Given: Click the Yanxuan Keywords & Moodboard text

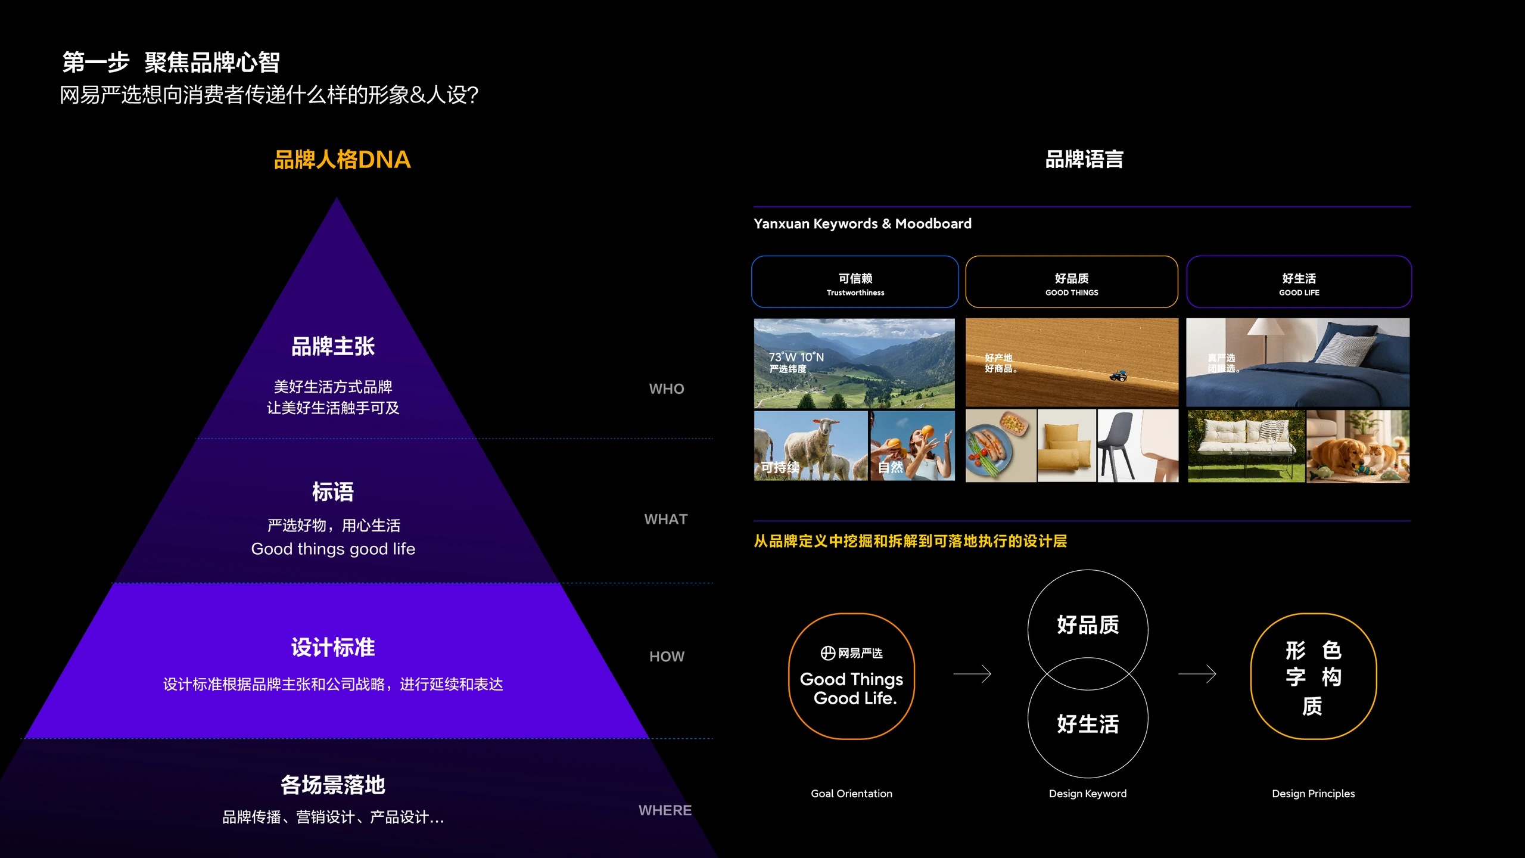Looking at the screenshot, I should click(x=863, y=224).
